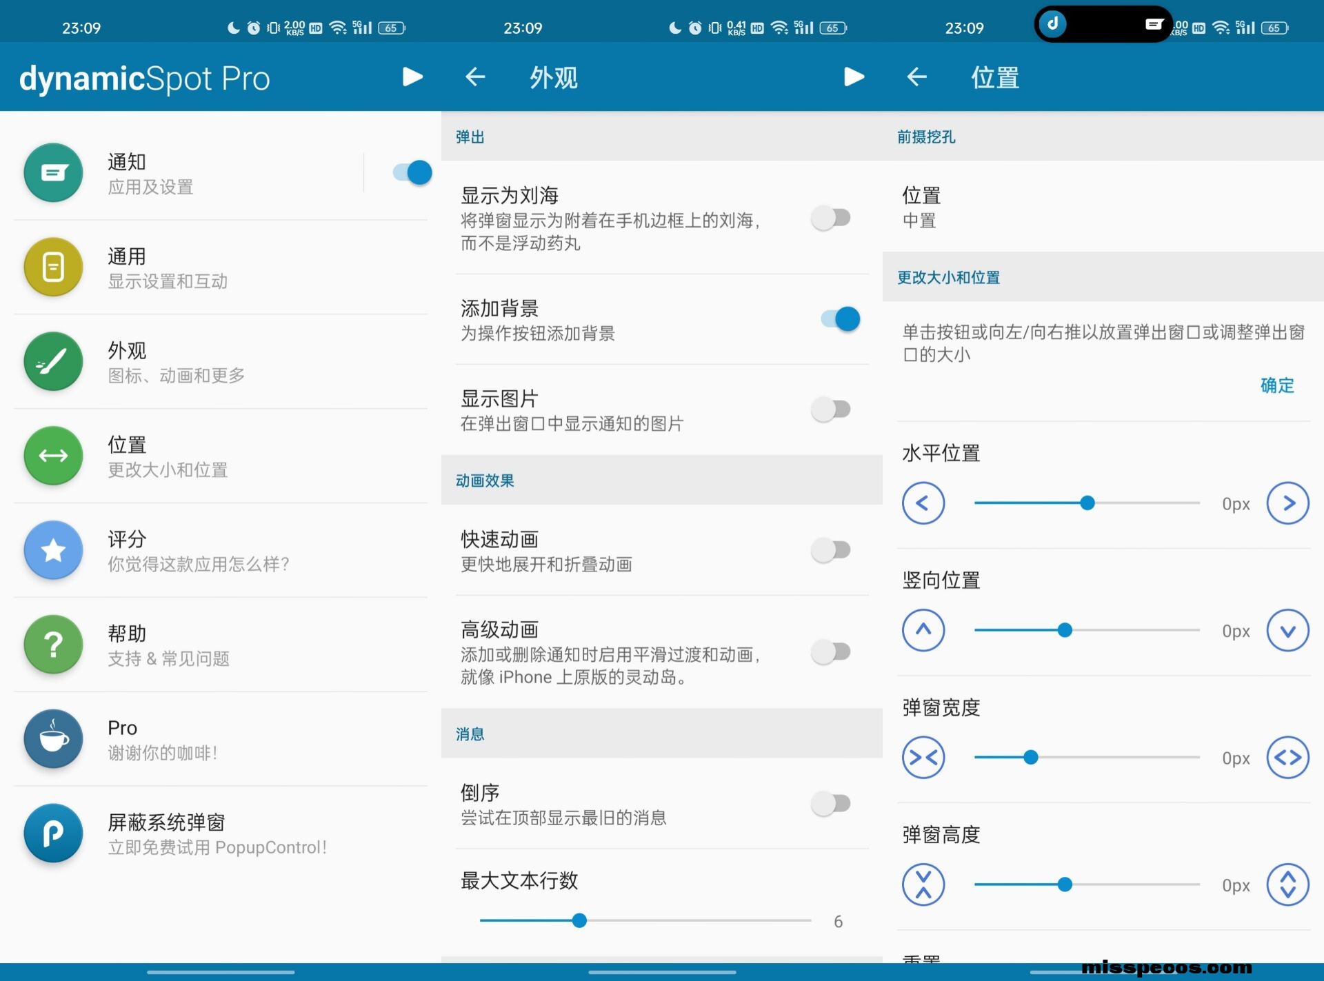Tap the green question mark 帮助 icon
The width and height of the screenshot is (1324, 981).
click(x=53, y=645)
